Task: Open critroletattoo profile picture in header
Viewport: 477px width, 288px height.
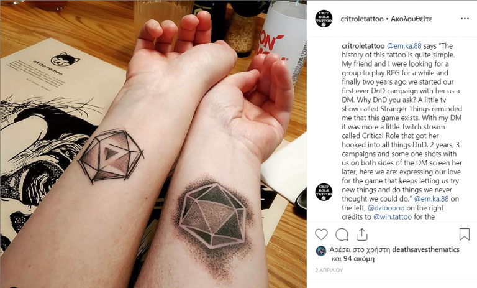Action: 324,19
